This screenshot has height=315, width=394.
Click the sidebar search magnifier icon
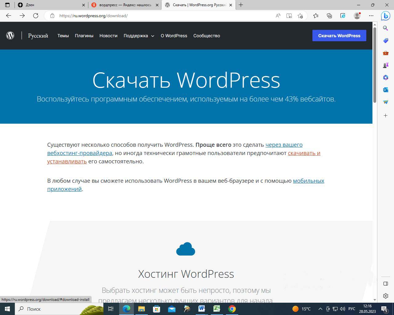point(385,28)
